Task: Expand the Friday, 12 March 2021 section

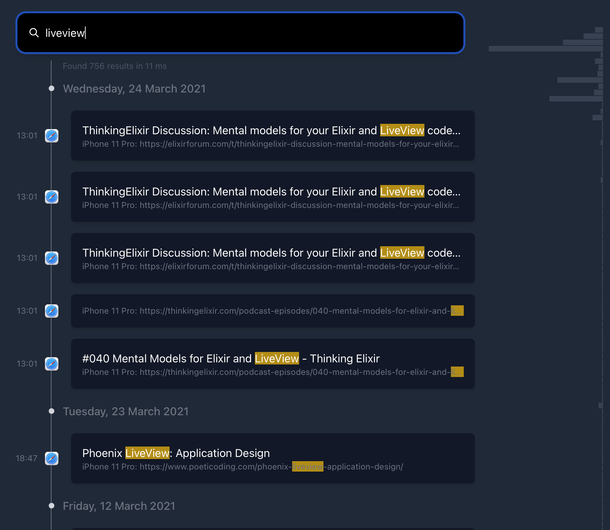Action: point(119,506)
